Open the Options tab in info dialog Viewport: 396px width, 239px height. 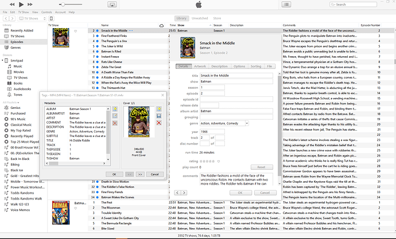(x=239, y=66)
